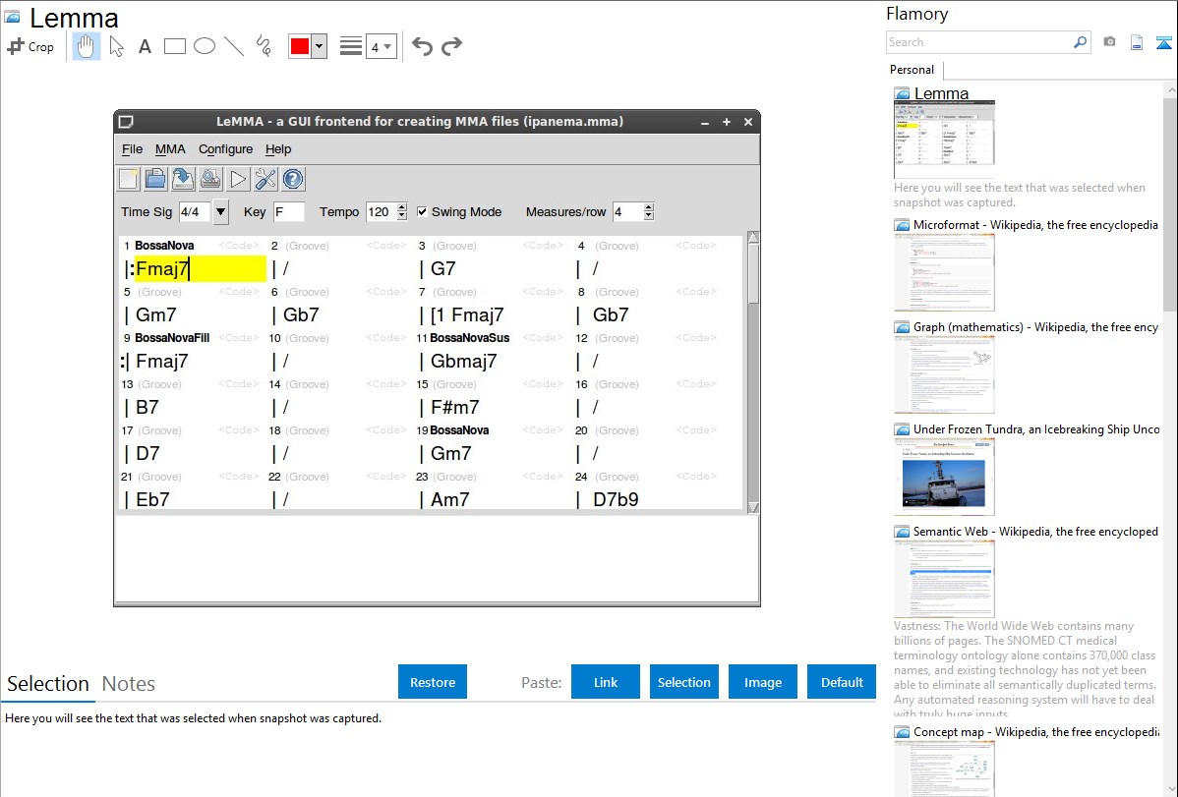The width and height of the screenshot is (1178, 797).
Task: Open the Time Sig dropdown
Action: (220, 211)
